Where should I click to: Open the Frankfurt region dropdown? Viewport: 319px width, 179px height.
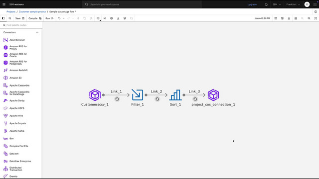pyautogui.click(x=293, y=4)
